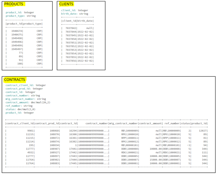The height and width of the screenshot is (175, 218).
Task: Select the product_id value 1949499
Action: (x=17, y=46)
